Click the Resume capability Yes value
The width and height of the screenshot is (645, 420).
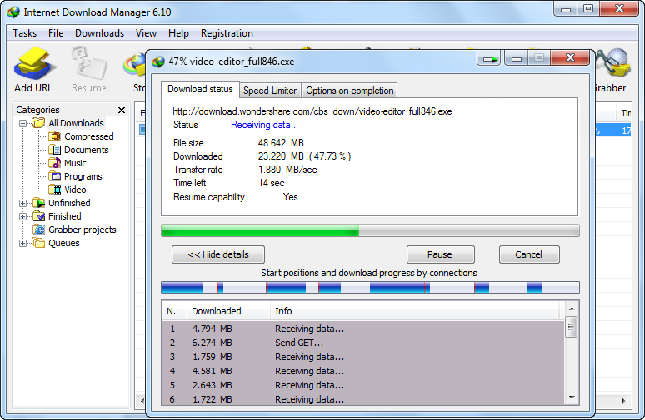point(290,197)
